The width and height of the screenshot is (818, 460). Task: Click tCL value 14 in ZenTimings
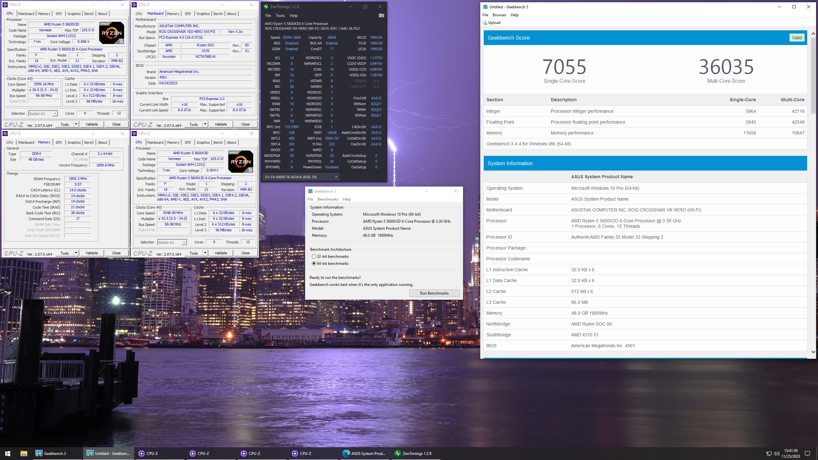(291, 58)
